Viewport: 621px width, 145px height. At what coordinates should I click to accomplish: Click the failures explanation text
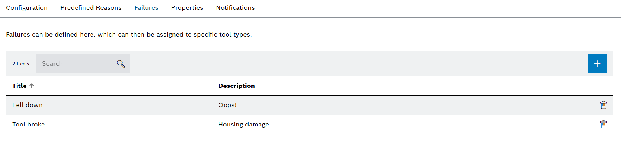point(129,35)
